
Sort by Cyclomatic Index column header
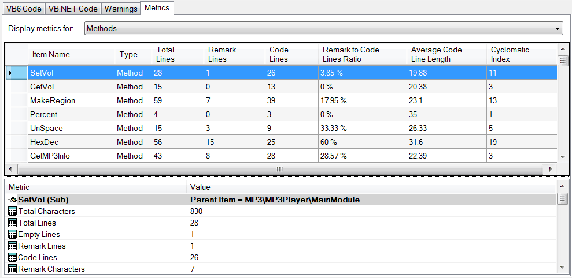[x=522, y=54]
